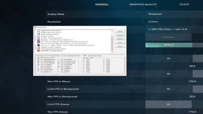Check specific style 0001 checkbox

pos(84,60)
